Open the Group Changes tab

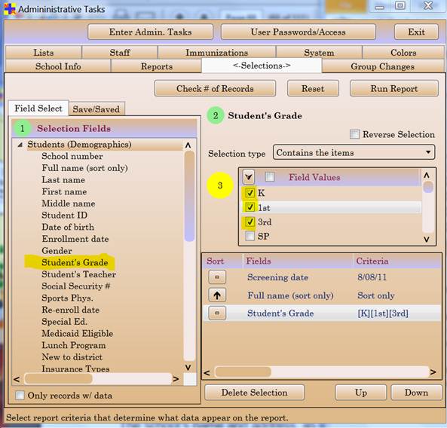(x=383, y=66)
